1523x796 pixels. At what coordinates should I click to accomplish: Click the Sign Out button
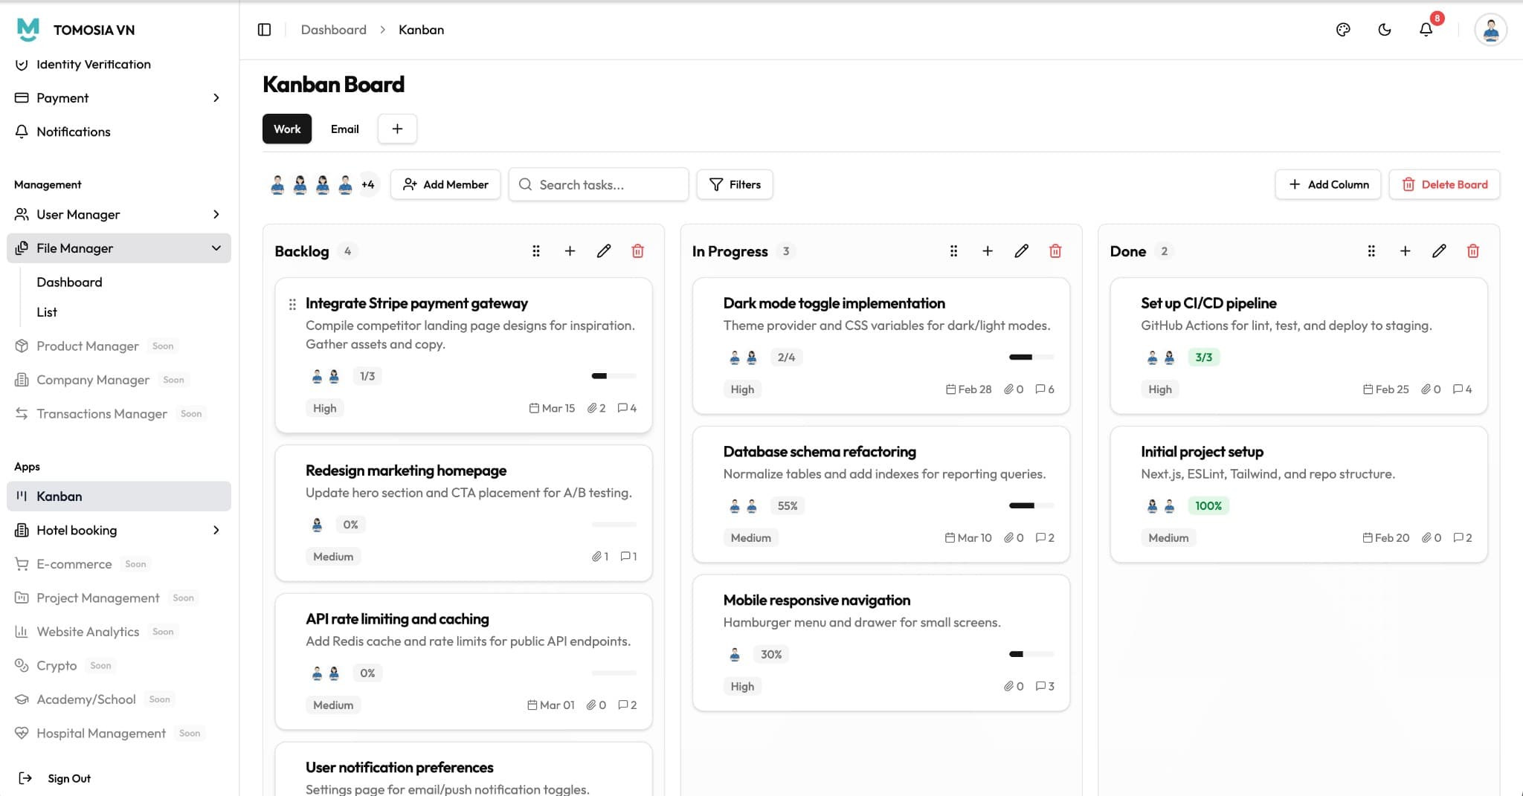[55, 778]
